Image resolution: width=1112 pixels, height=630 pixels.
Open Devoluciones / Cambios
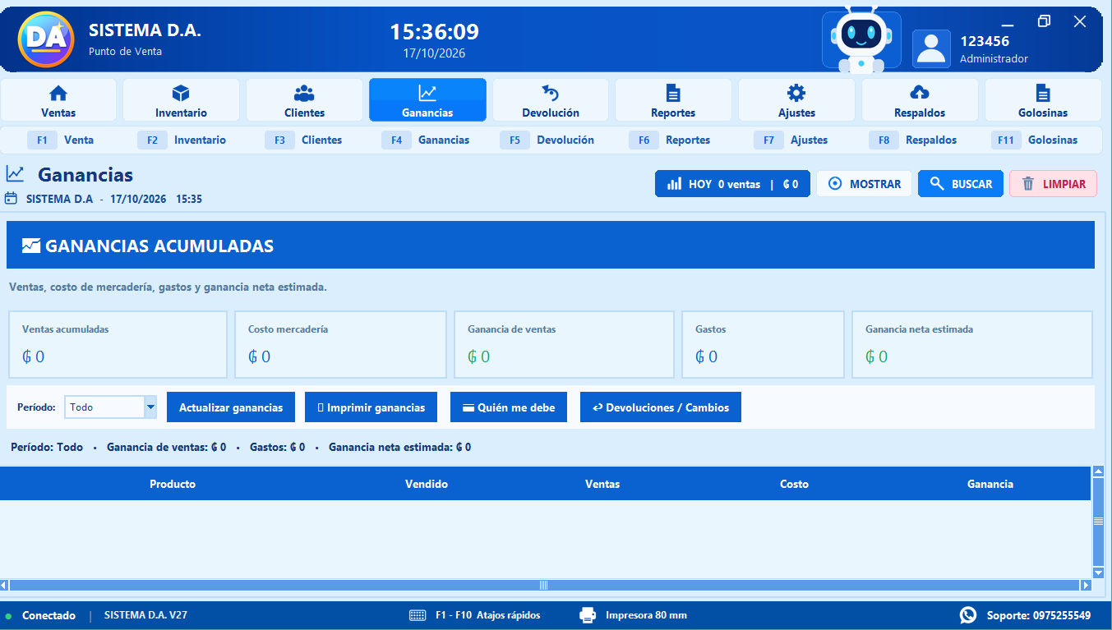coord(661,407)
